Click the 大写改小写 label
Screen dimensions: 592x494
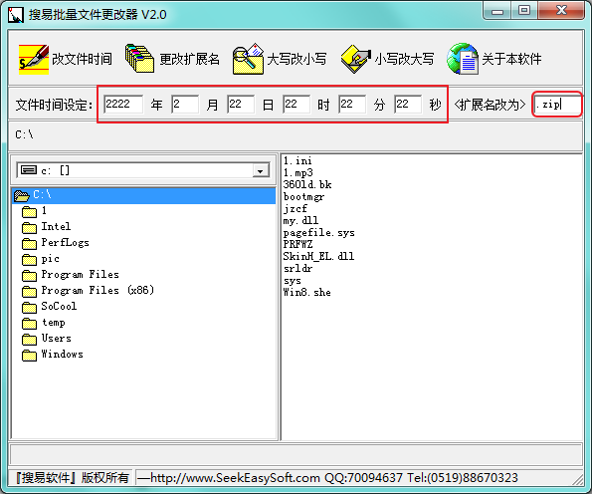tap(296, 59)
